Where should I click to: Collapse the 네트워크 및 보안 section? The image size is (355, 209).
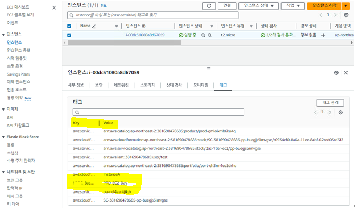tap(3, 172)
